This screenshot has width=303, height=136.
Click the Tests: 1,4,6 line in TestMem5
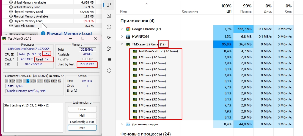pos(33,86)
